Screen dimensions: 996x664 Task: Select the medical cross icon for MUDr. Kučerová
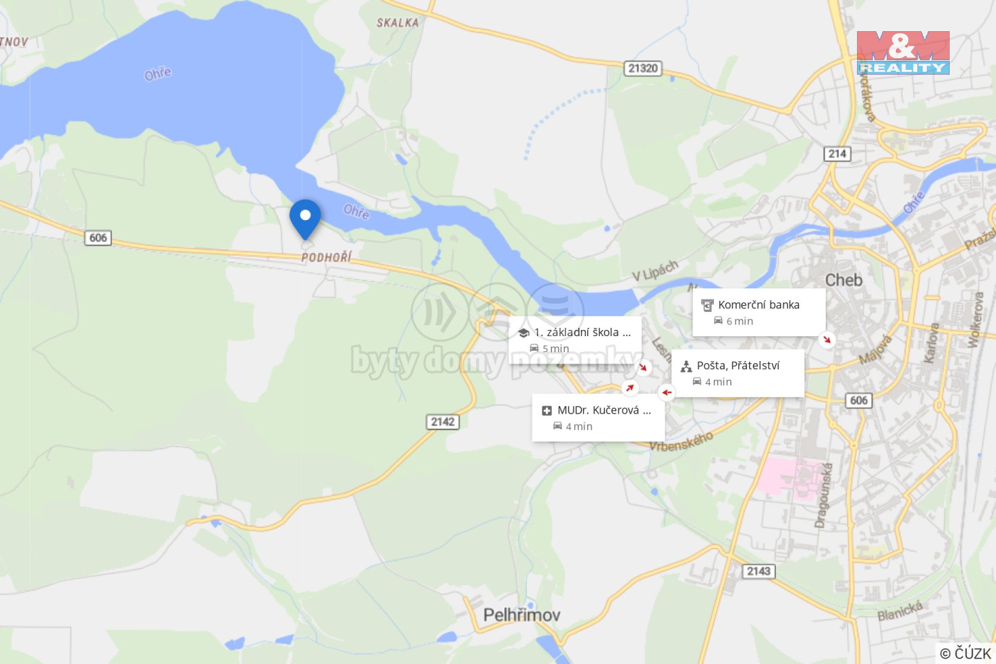(546, 411)
